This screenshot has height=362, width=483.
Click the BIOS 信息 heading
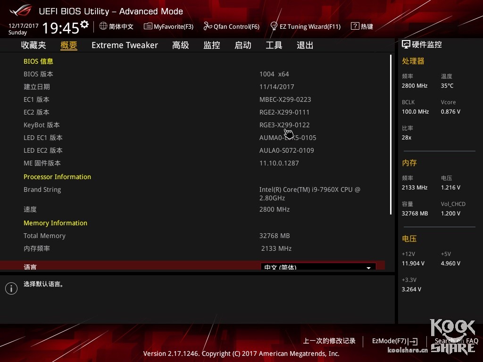(x=38, y=61)
